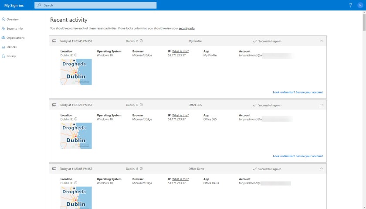This screenshot has width=366, height=209.
Task: Click success checkmark on Office 365 row
Action: (x=254, y=105)
